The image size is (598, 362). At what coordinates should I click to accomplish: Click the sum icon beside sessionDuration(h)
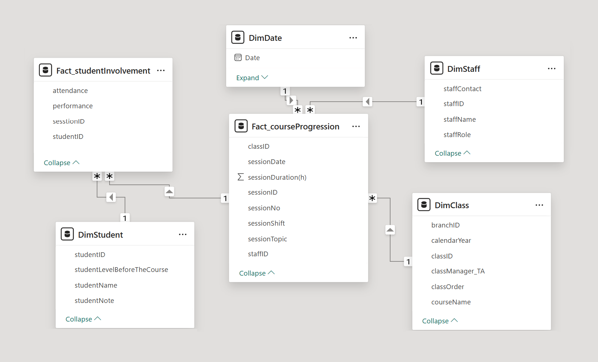point(240,177)
